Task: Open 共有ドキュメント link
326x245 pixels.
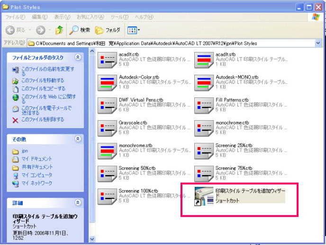Action: 37,167
